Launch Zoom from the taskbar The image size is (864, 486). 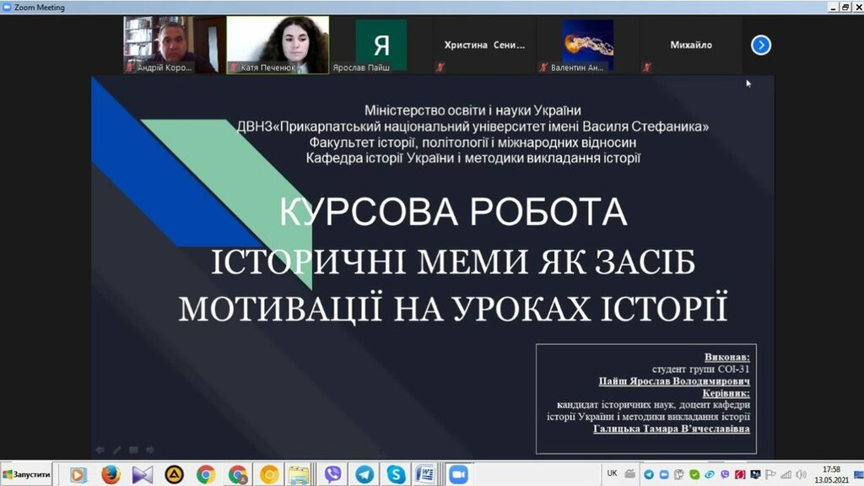pyautogui.click(x=459, y=472)
